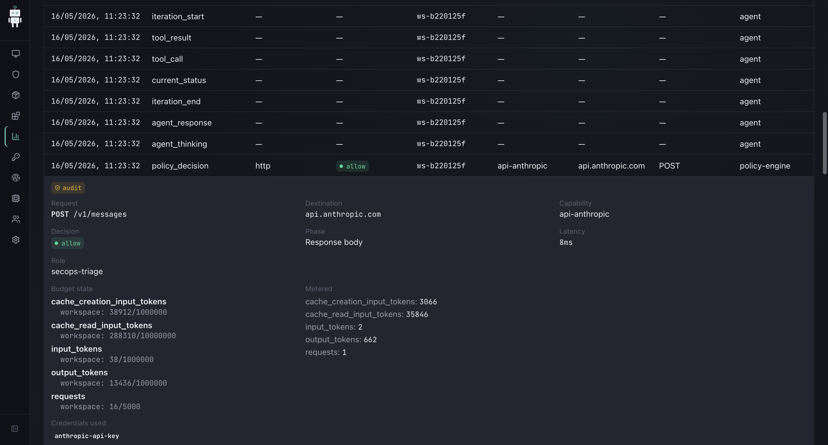Image resolution: width=828 pixels, height=445 pixels.
Task: Click workspace 13436/1000000 budget value
Action: (114, 383)
